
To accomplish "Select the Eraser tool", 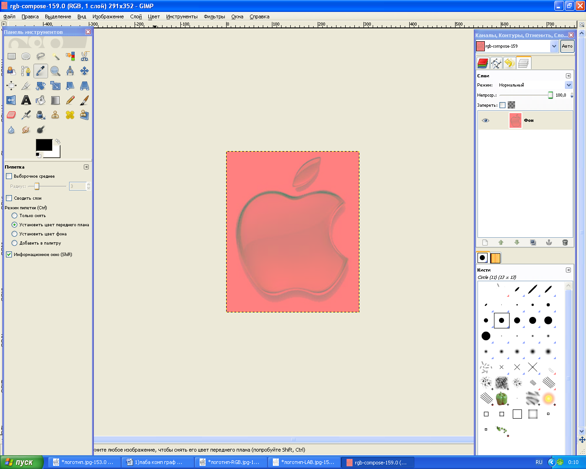I will [11, 115].
